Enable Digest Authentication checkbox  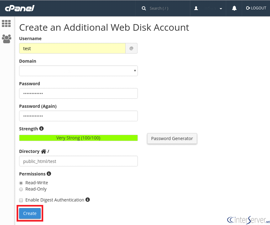[x=21, y=200]
